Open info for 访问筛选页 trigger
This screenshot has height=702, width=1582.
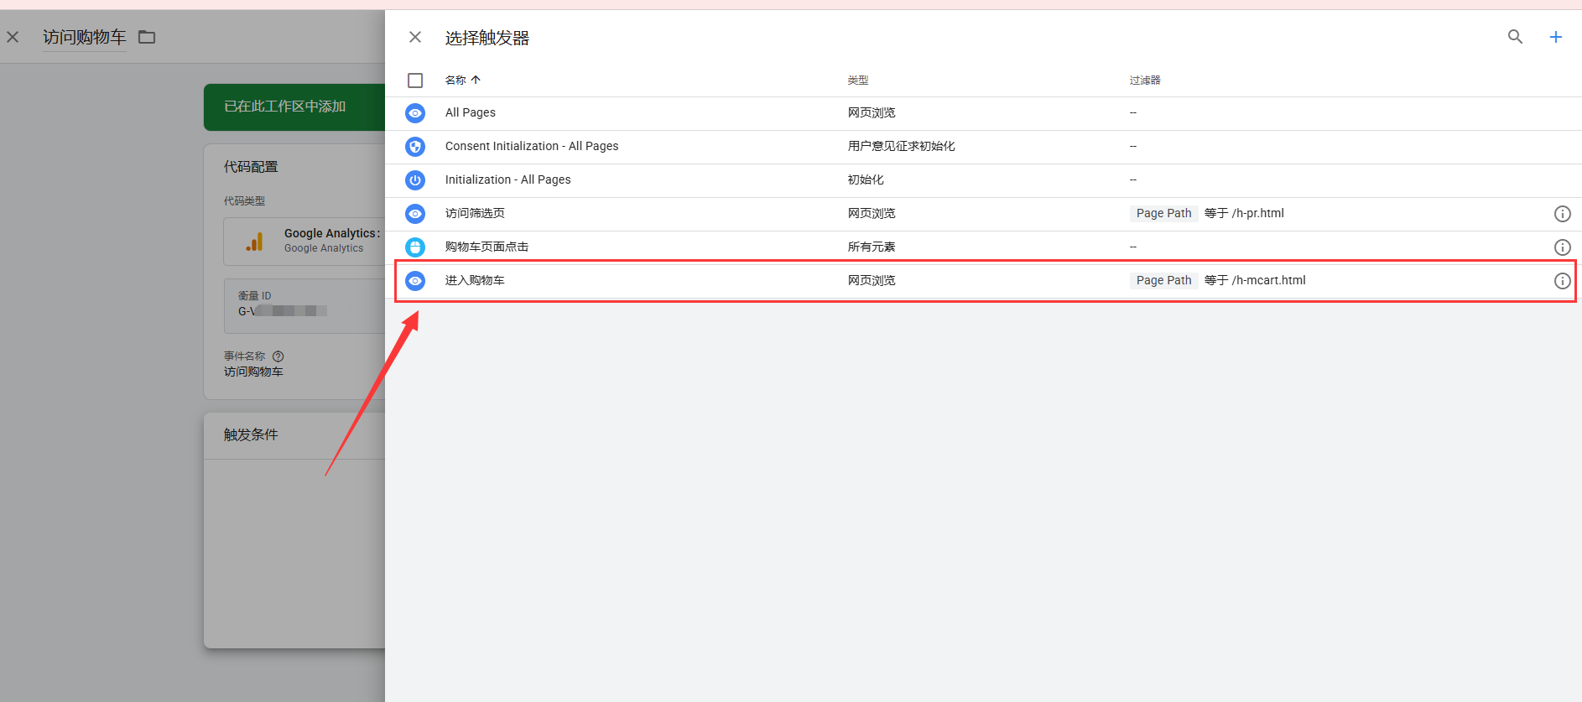[1563, 214]
